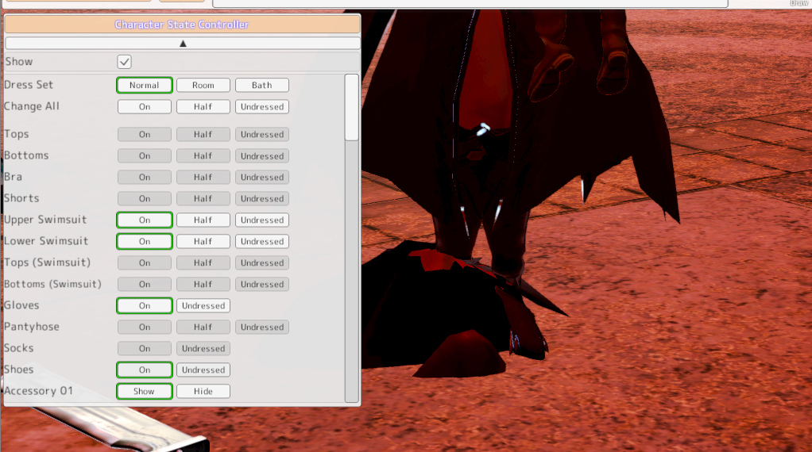812x452 pixels.
Task: Set Socks to On
Action: pyautogui.click(x=145, y=349)
